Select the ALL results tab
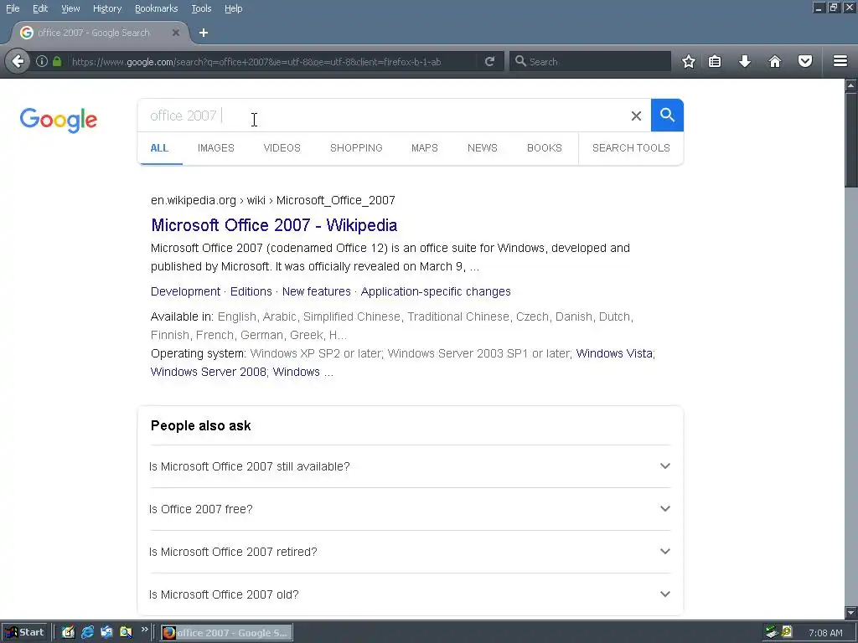Image resolution: width=858 pixels, height=643 pixels. (x=159, y=148)
